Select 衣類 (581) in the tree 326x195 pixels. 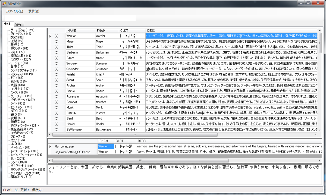pos(17,118)
